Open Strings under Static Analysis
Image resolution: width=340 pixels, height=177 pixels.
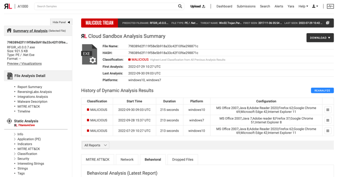pyautogui.click(x=22, y=169)
